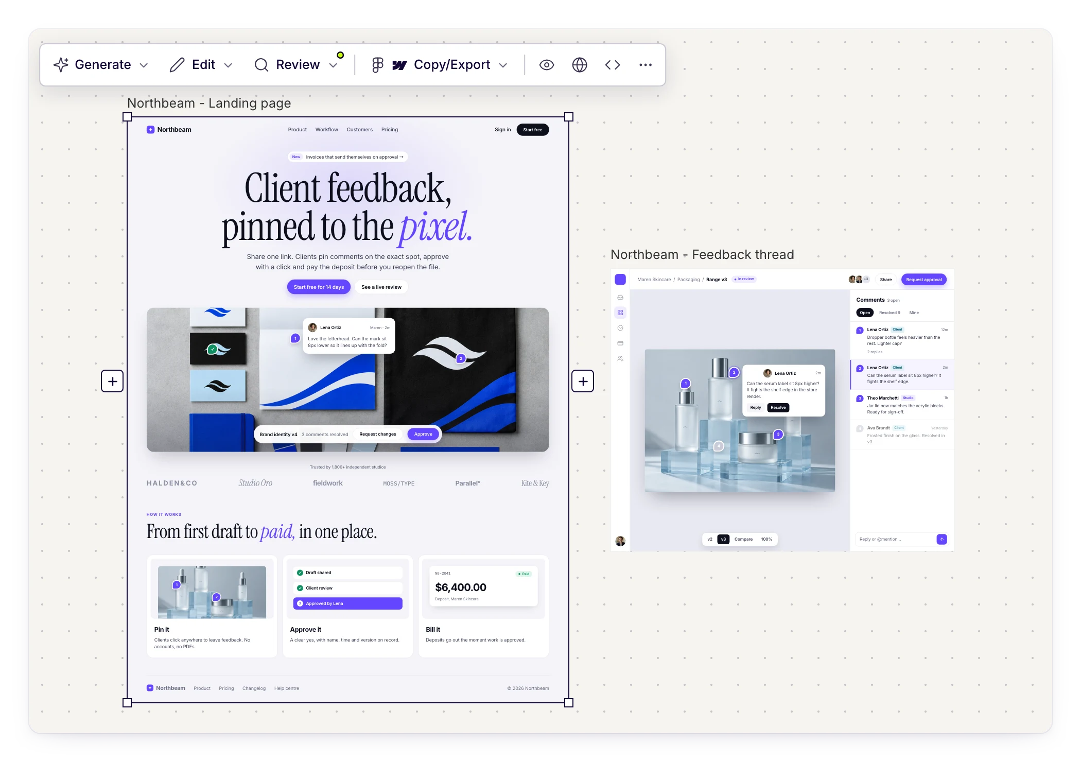Click the Start free nav button

point(533,130)
